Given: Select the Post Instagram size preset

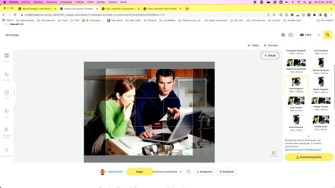Looking at the screenshot, I should tap(296, 85).
